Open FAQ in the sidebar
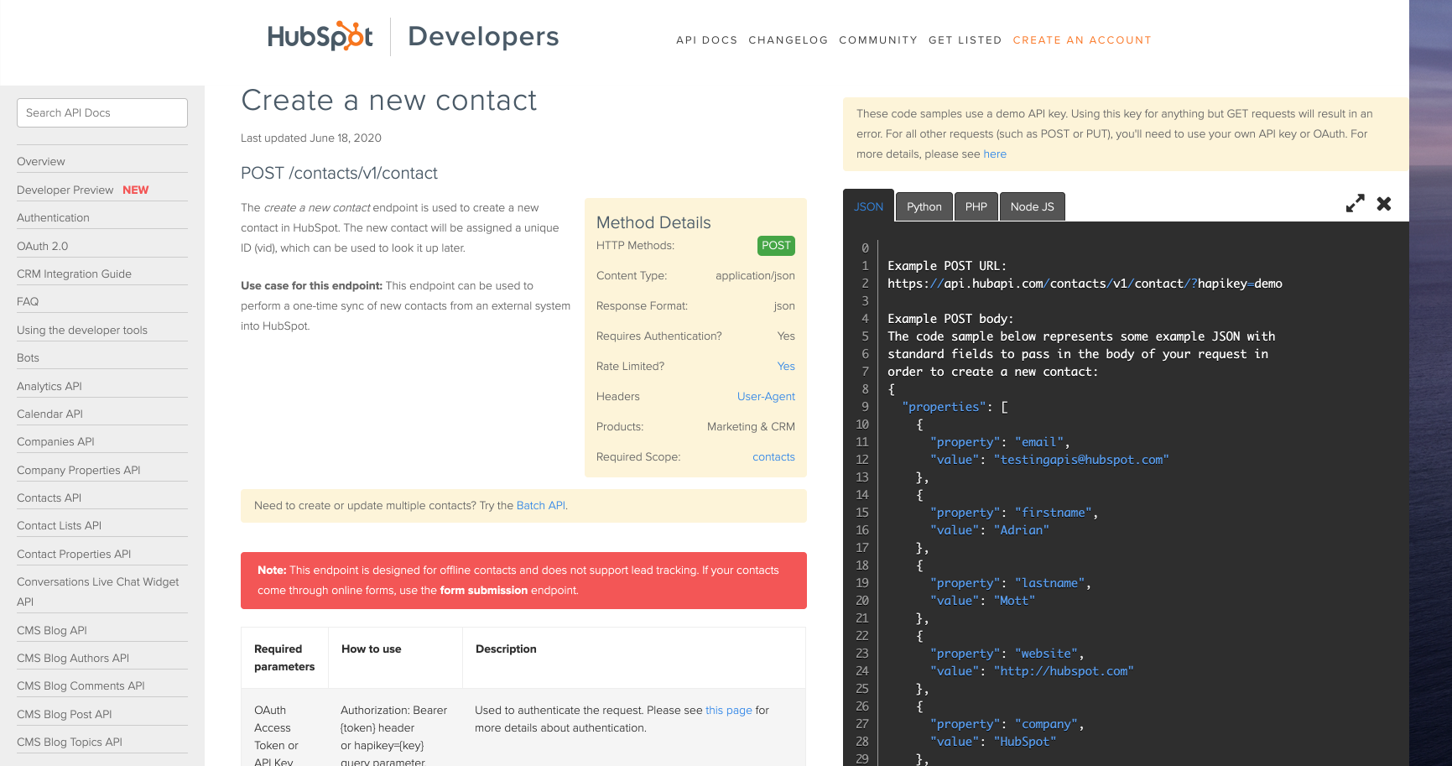The height and width of the screenshot is (766, 1452). click(28, 301)
